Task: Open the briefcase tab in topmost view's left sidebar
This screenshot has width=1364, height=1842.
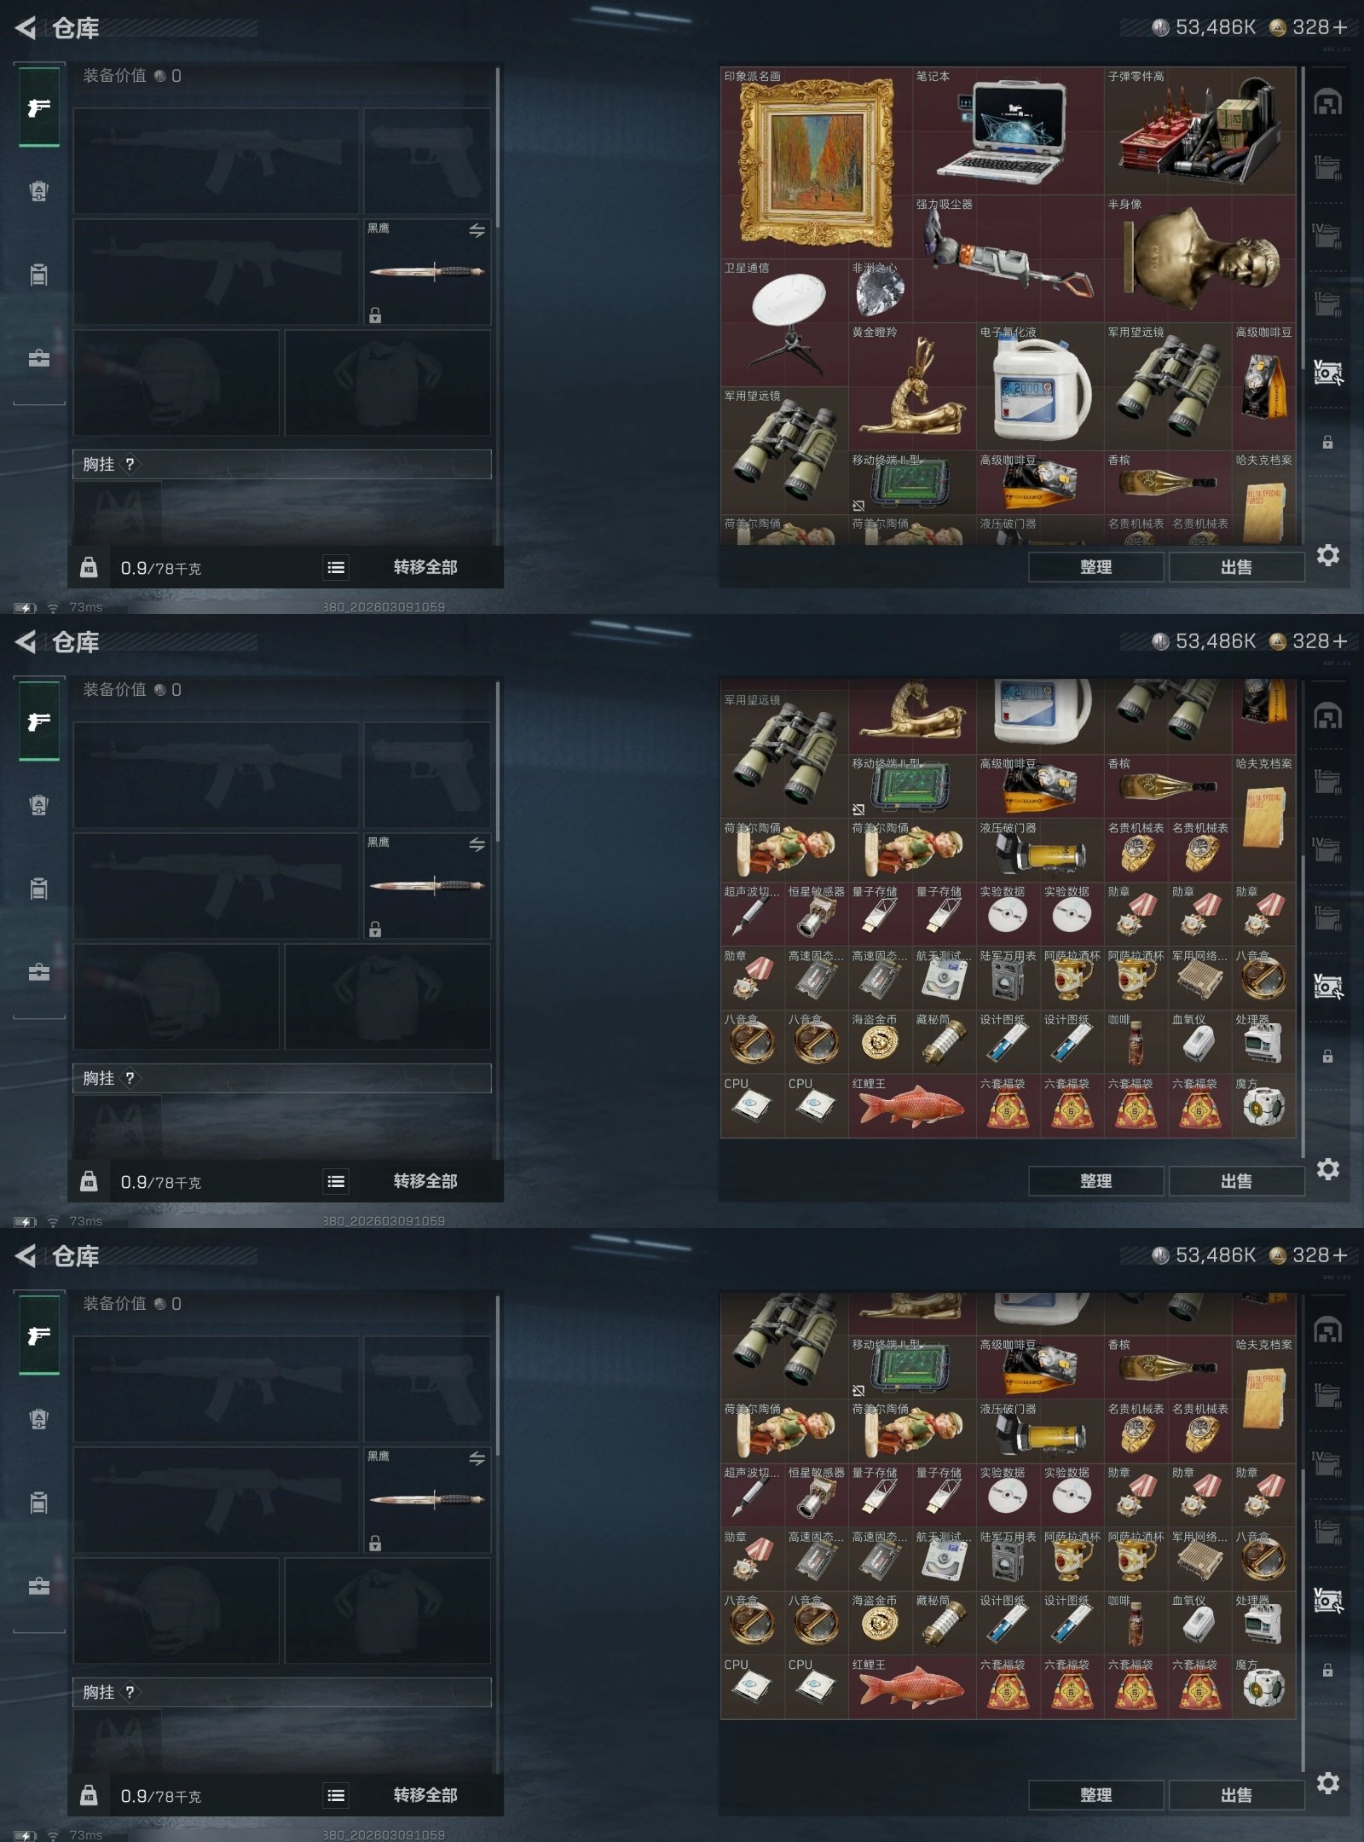Action: pyautogui.click(x=39, y=358)
